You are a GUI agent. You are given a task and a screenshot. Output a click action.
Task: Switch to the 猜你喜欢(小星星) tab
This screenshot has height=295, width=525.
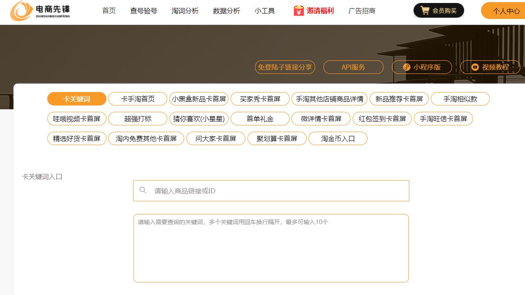199,119
